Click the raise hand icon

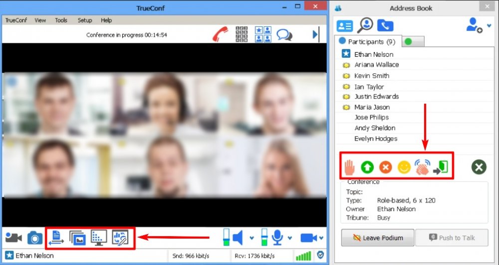[350, 167]
